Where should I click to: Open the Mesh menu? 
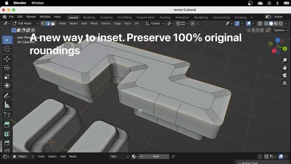point(94,24)
